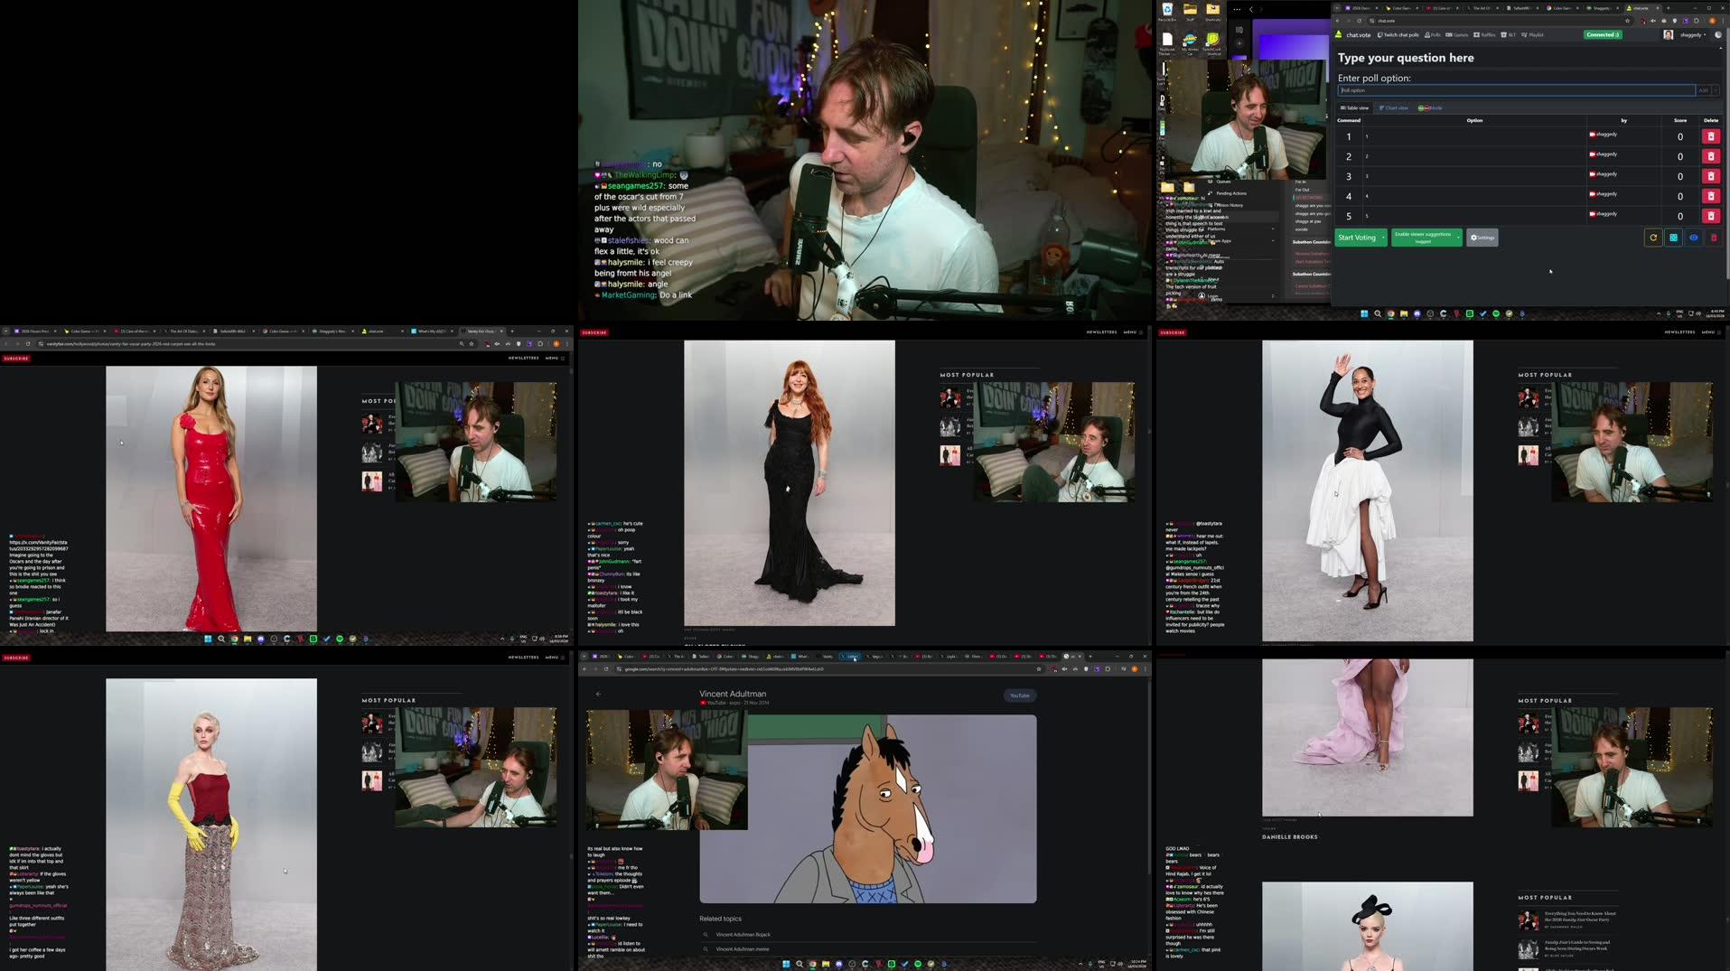This screenshot has width=1730, height=971.
Task: Delete poll option 3 using its trash icon
Action: 1711,176
